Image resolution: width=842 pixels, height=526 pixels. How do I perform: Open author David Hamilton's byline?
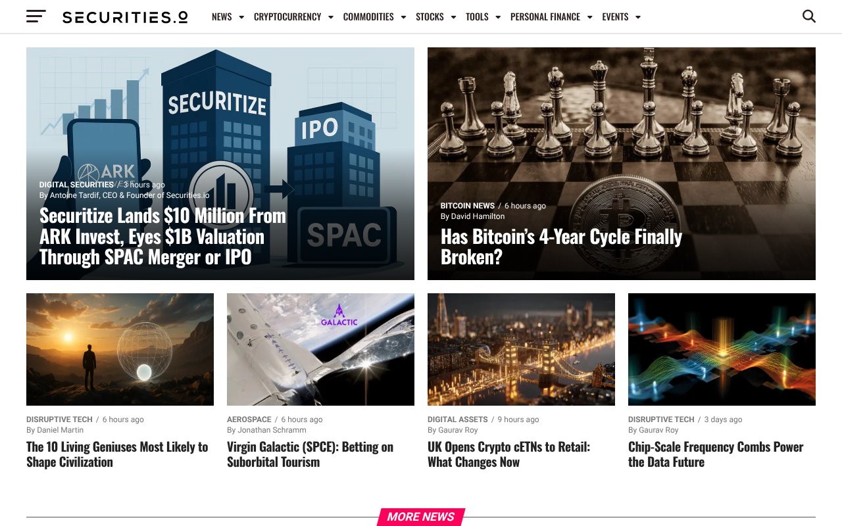[472, 216]
